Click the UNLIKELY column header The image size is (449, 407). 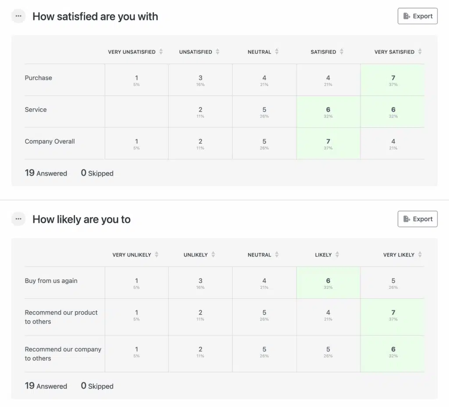(196, 255)
